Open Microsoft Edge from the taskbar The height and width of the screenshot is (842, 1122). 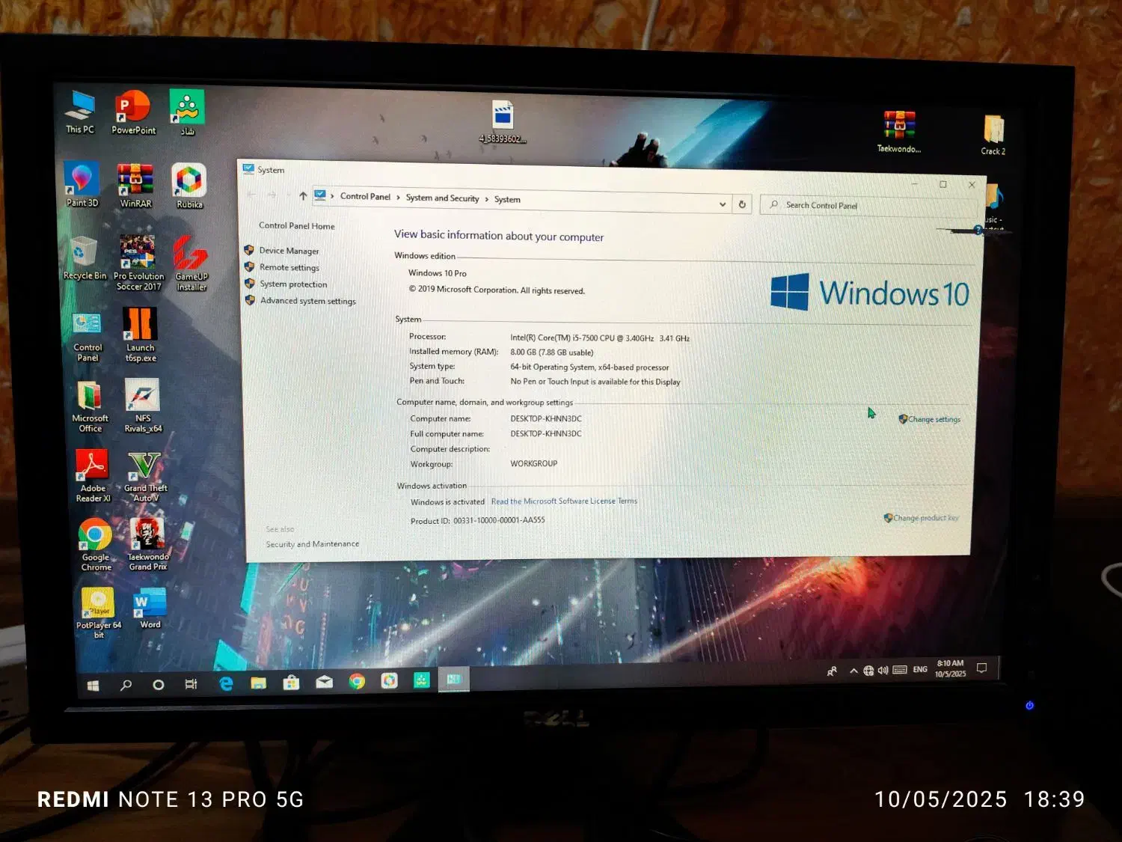(226, 683)
